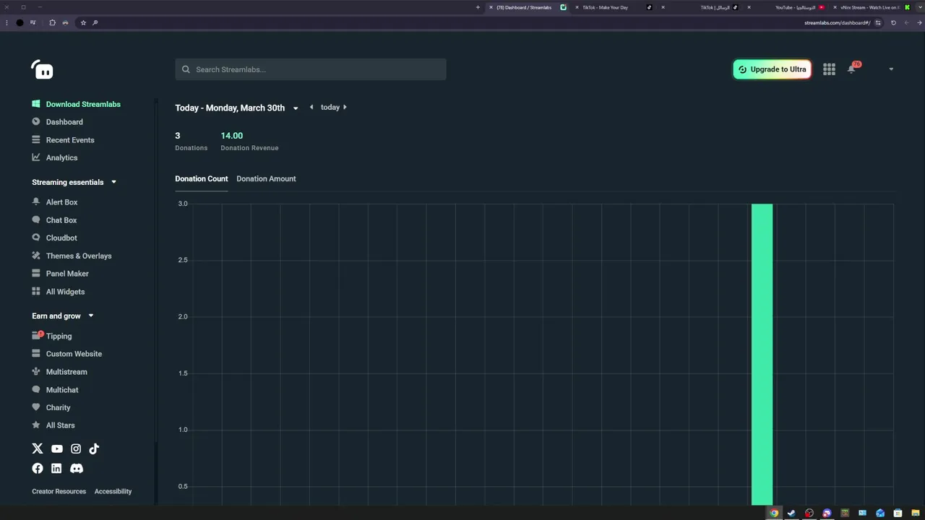The height and width of the screenshot is (520, 925).
Task: Close the Dashboard / Streamlabs browser tab
Action: 491,7
